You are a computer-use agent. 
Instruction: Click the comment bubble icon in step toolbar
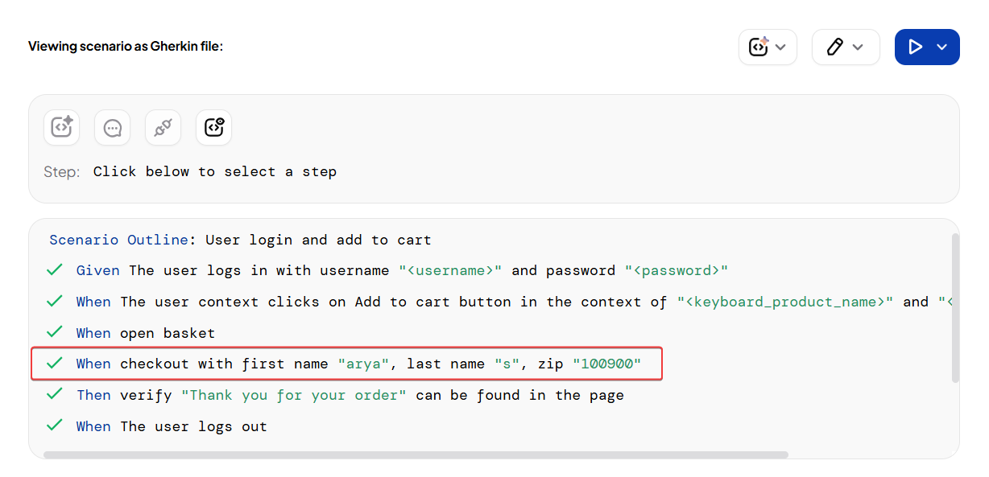coord(113,128)
